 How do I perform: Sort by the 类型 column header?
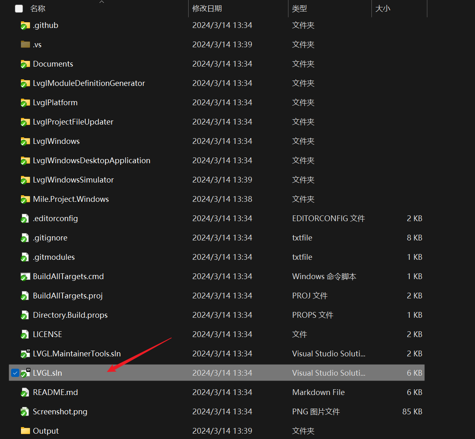(300, 9)
